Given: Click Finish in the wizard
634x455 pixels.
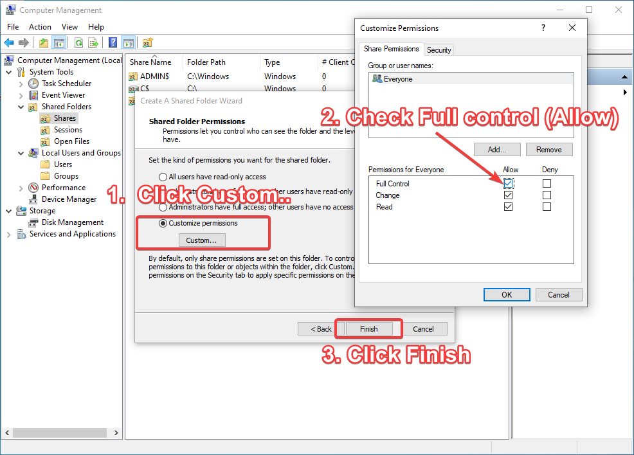Looking at the screenshot, I should pyautogui.click(x=368, y=329).
